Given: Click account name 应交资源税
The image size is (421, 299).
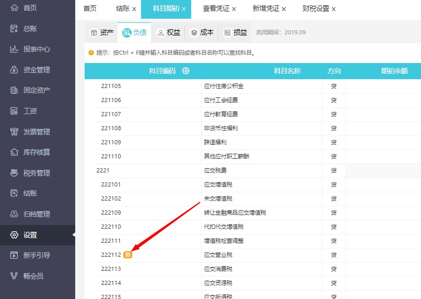Looking at the screenshot, I should coord(218,283).
